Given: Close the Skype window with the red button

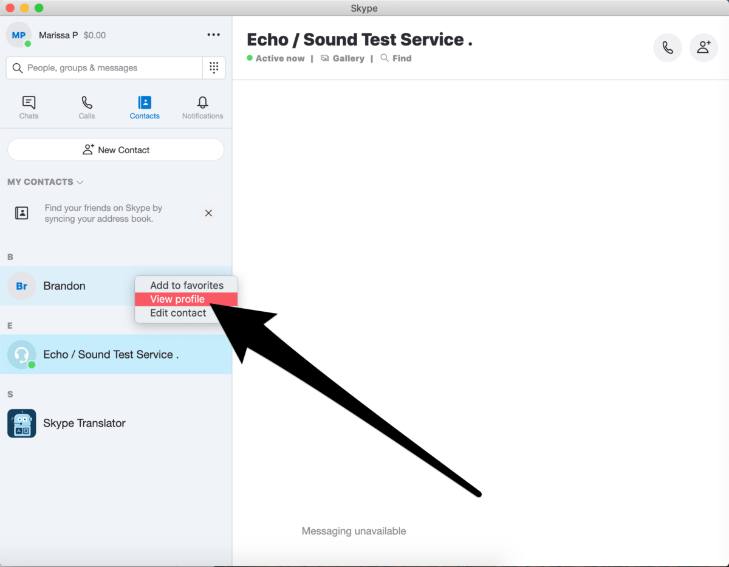Looking at the screenshot, I should pos(10,8).
